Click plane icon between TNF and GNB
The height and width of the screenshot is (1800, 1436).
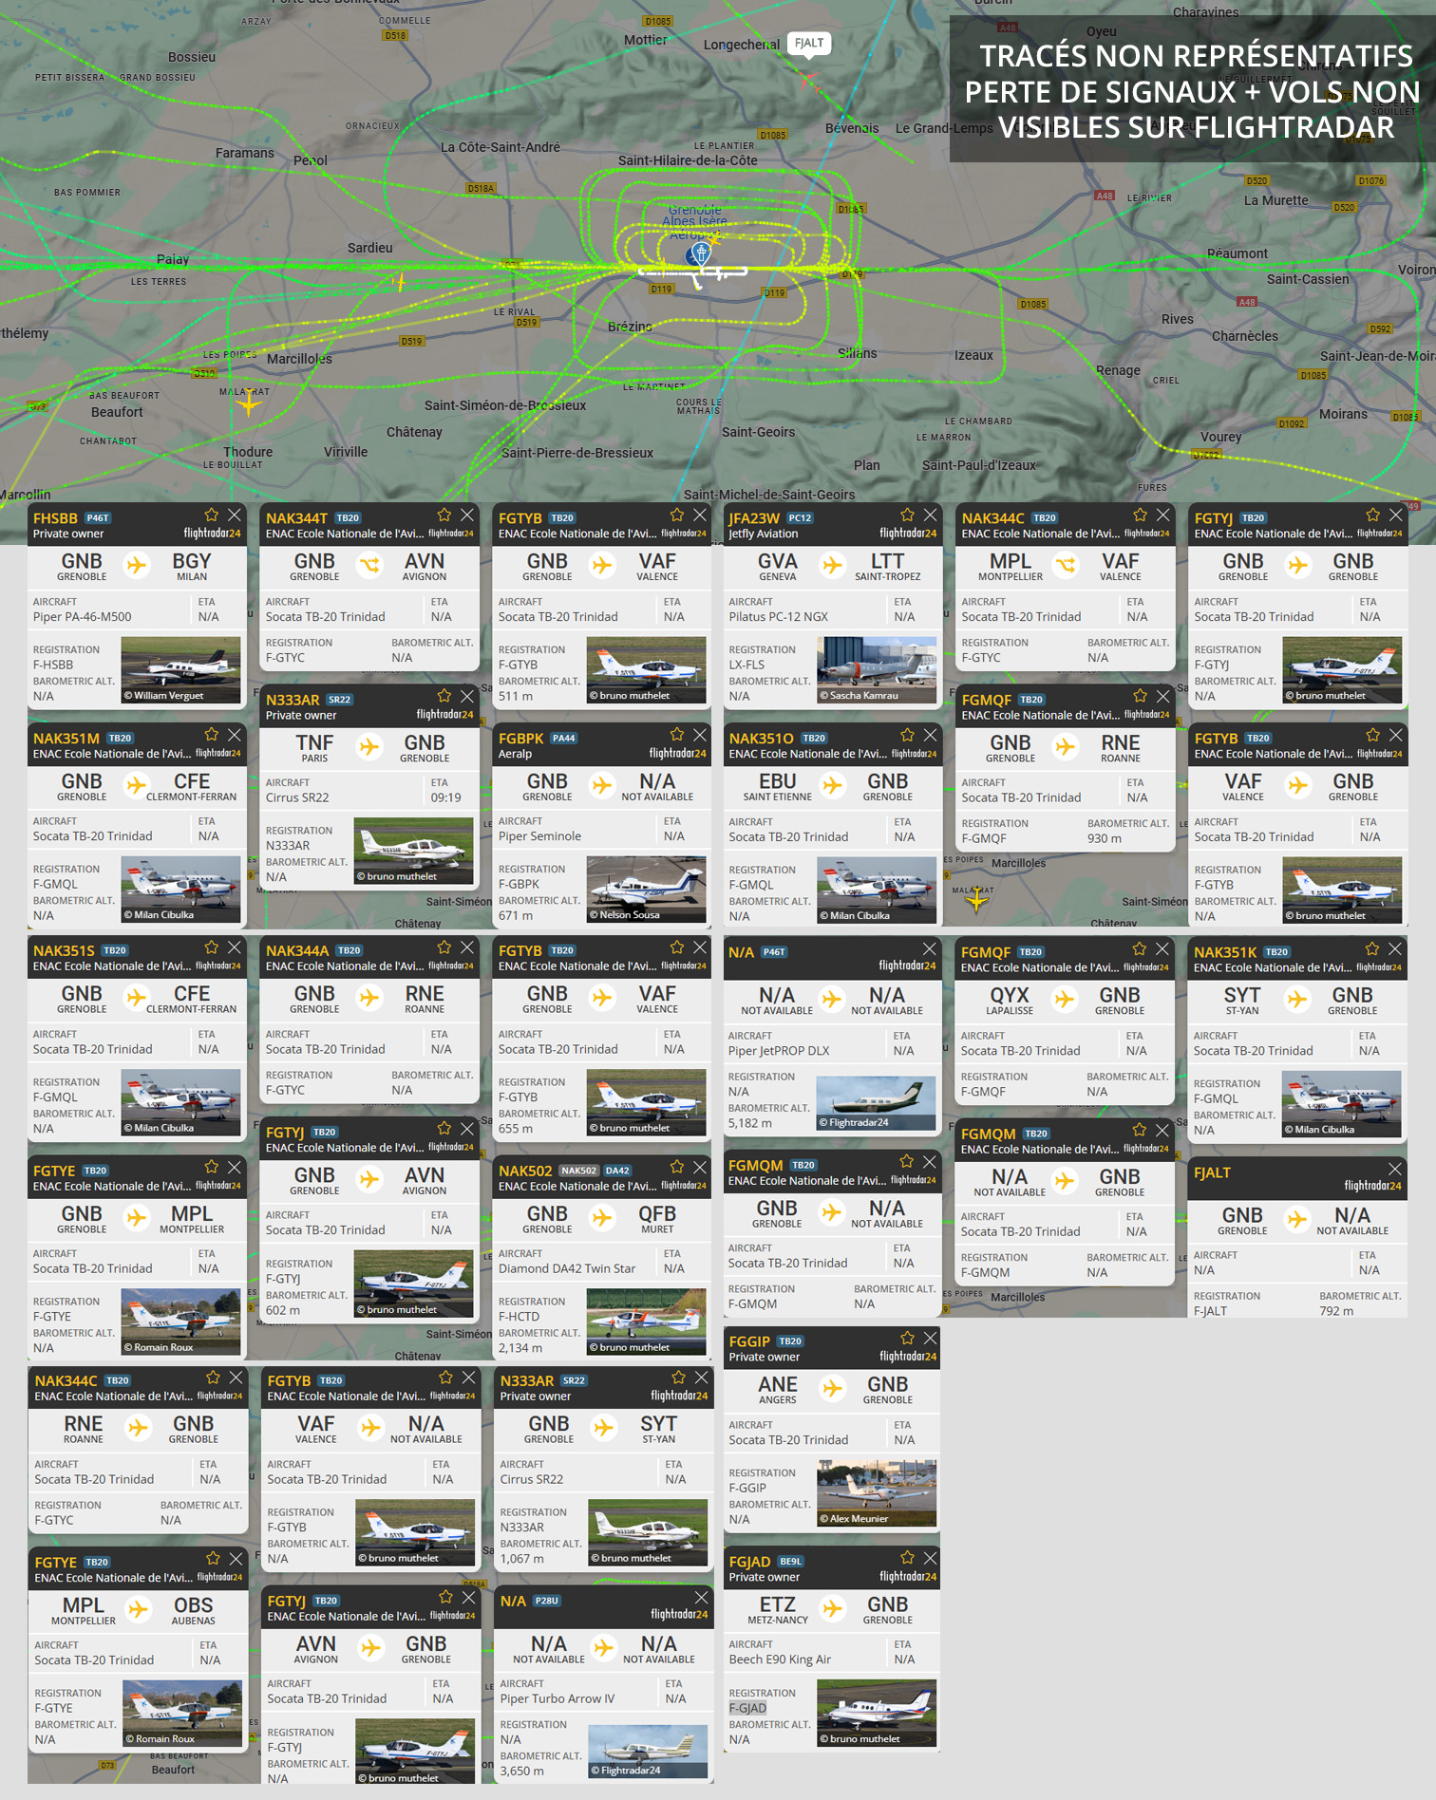(x=369, y=747)
